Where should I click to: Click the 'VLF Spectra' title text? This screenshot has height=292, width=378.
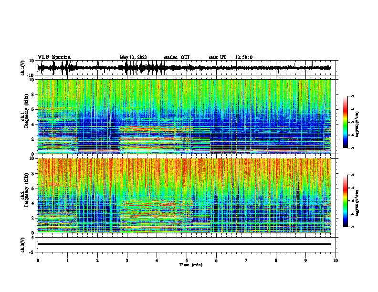[x=54, y=57]
